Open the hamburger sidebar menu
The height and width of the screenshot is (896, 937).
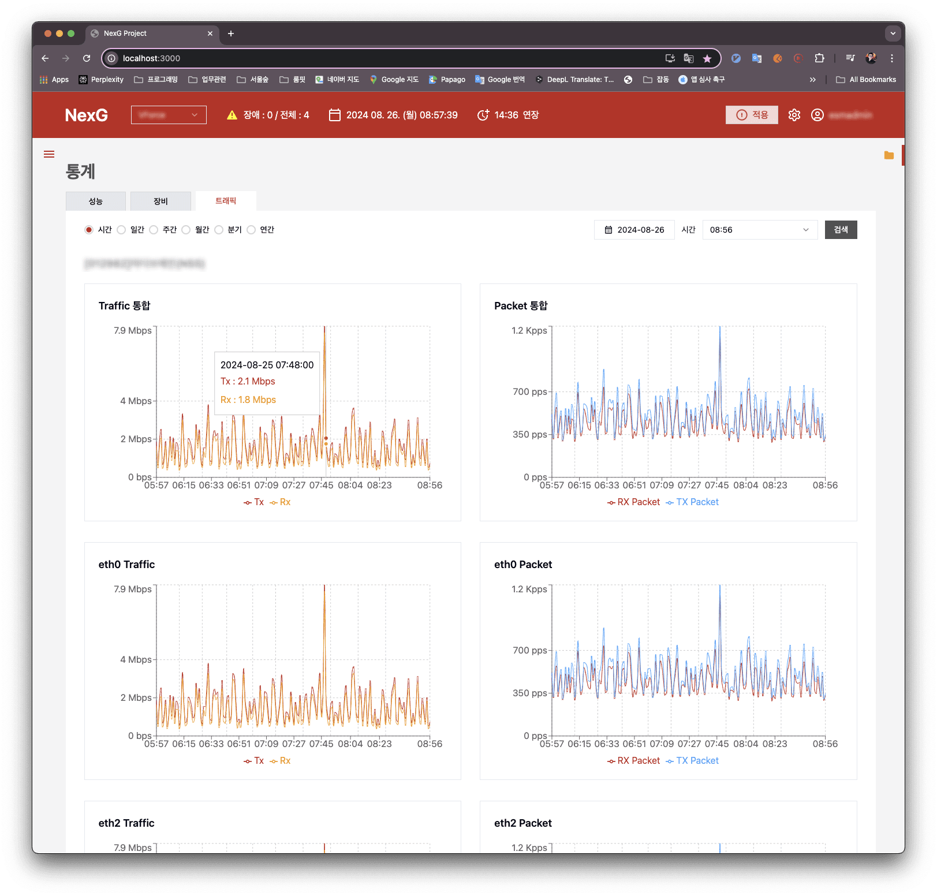coord(49,154)
